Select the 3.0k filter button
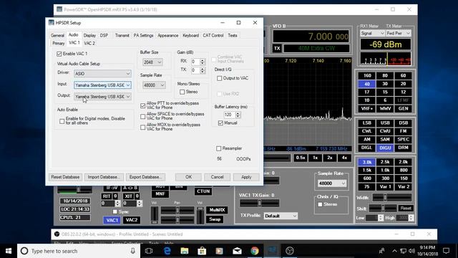The image size is (458, 258). pyautogui.click(x=367, y=162)
